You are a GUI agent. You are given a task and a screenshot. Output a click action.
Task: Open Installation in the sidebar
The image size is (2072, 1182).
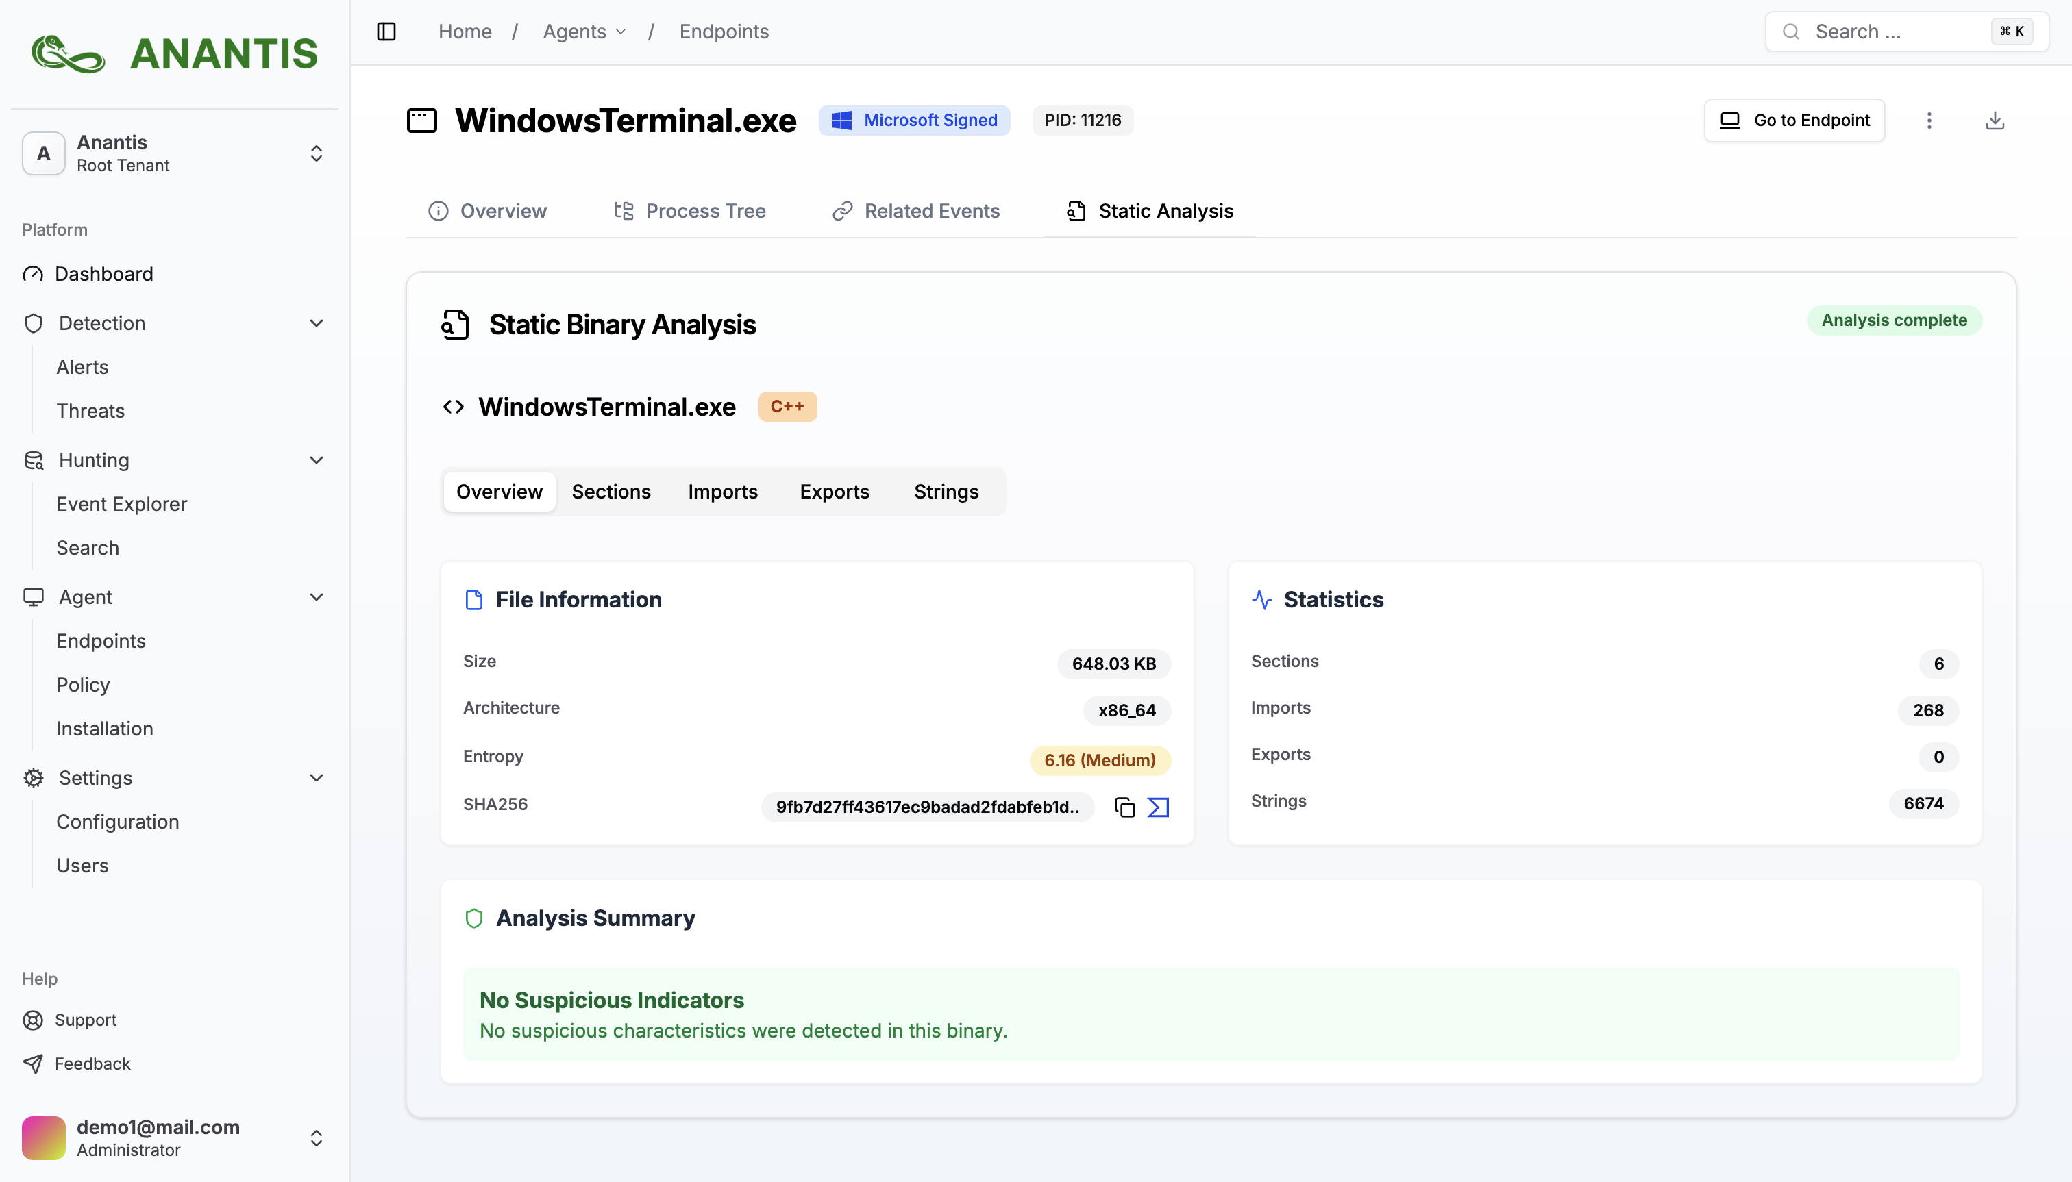pyautogui.click(x=105, y=729)
